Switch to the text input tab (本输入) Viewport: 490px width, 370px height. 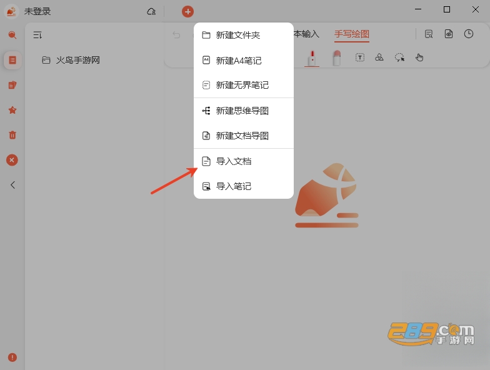(x=306, y=34)
